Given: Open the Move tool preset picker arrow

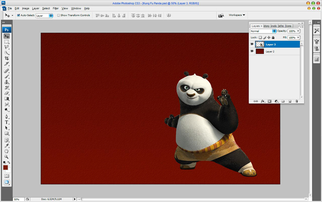Looking at the screenshot, I should pos(12,16).
